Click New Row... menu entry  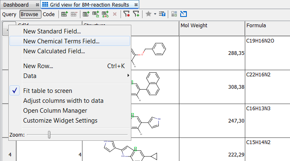(x=70, y=66)
